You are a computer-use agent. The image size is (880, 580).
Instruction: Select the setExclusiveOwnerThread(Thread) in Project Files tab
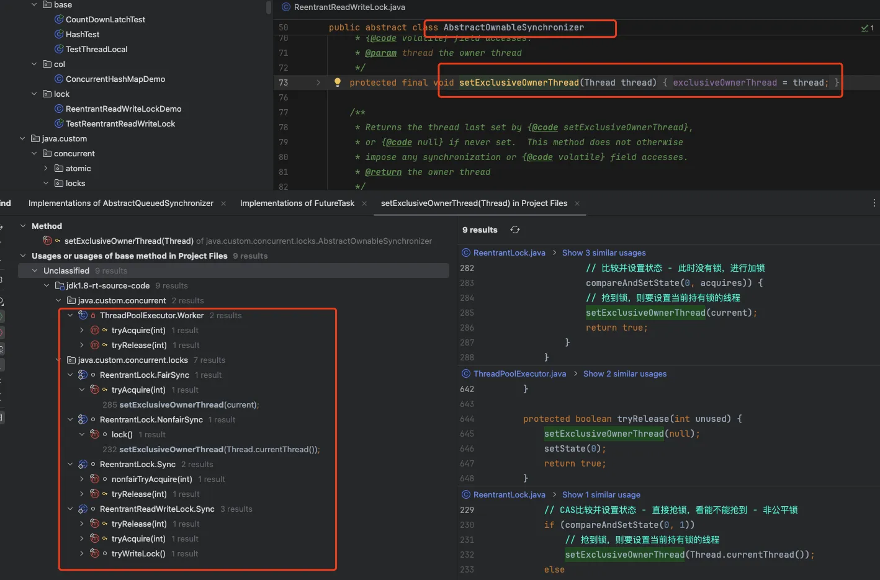(x=474, y=203)
